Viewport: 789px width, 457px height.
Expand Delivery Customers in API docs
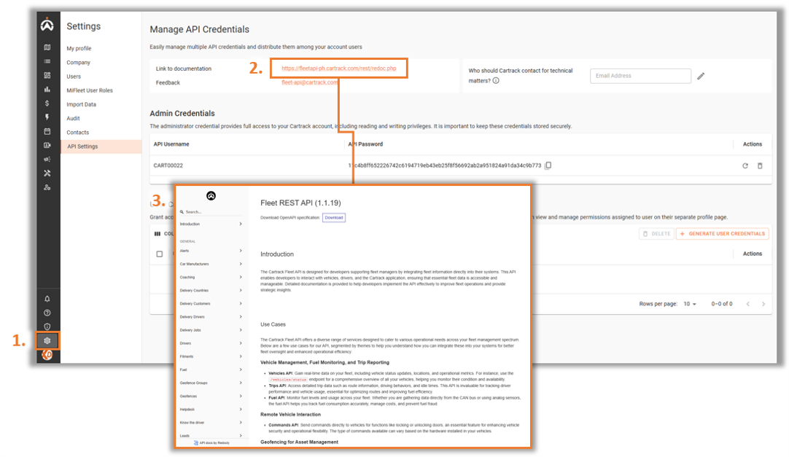211,304
